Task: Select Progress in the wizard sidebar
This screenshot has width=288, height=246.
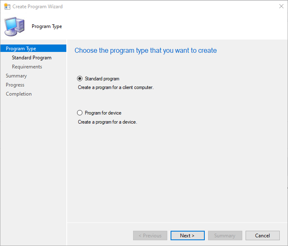Action: coord(15,85)
